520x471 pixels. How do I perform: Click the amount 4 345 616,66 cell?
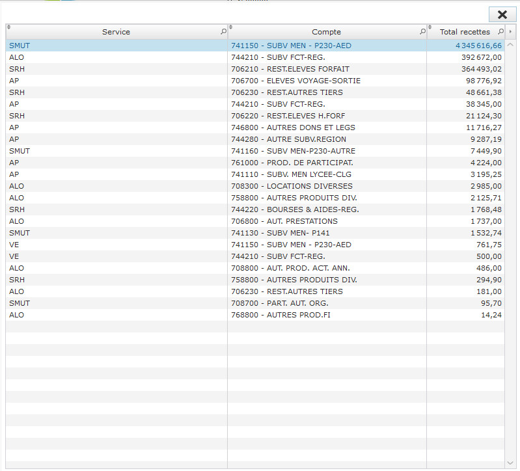point(474,46)
